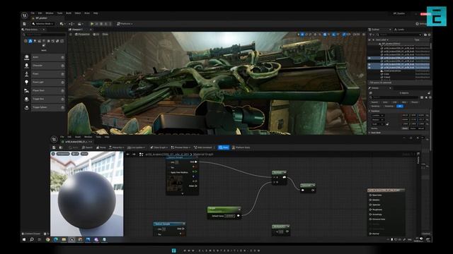453x254 pixels.
Task: Click the material preview sphere
Action: point(86,200)
